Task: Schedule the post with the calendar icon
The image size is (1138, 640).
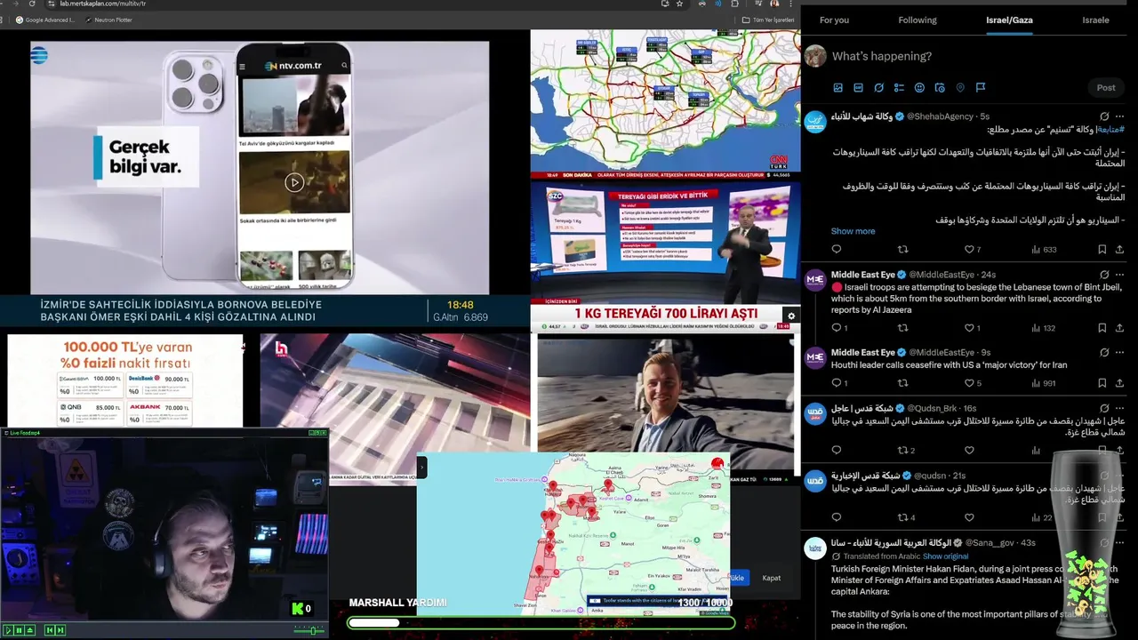Action: [x=940, y=88]
